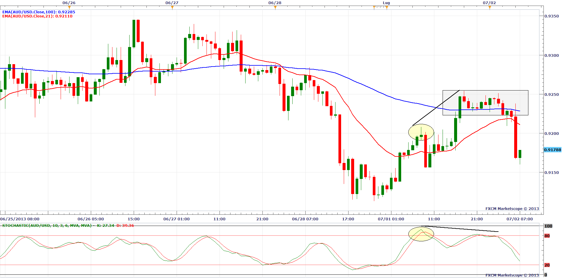
Task: Select the green STOCHASTIC indicator title
Action: pyautogui.click(x=47, y=226)
